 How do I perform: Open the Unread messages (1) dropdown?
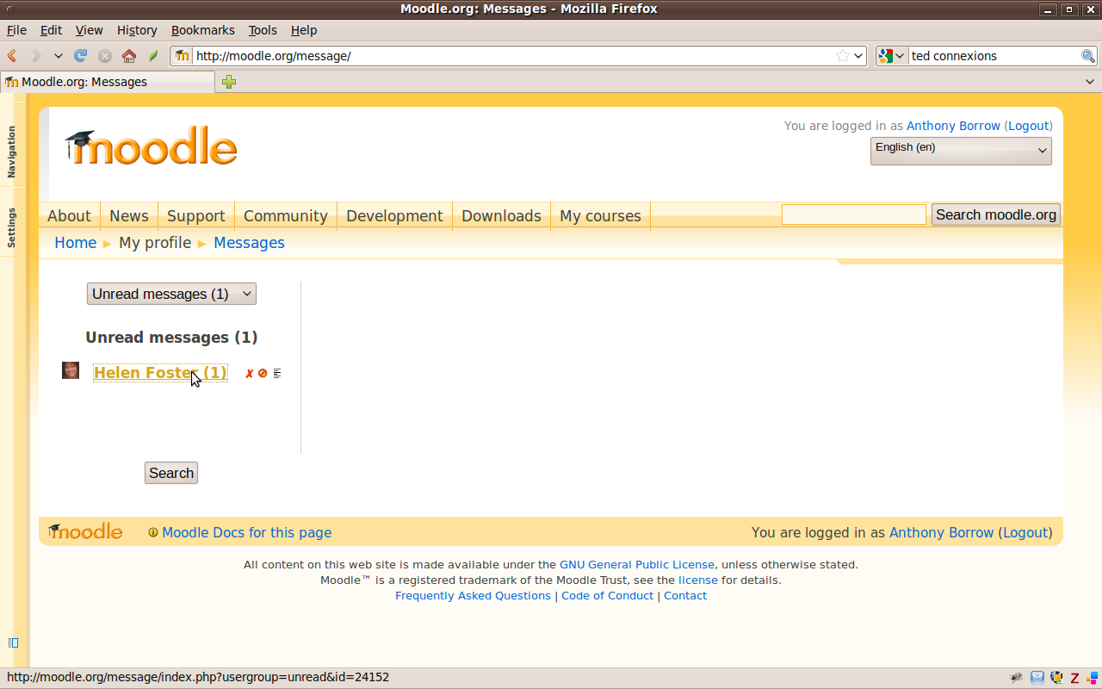pyautogui.click(x=171, y=294)
